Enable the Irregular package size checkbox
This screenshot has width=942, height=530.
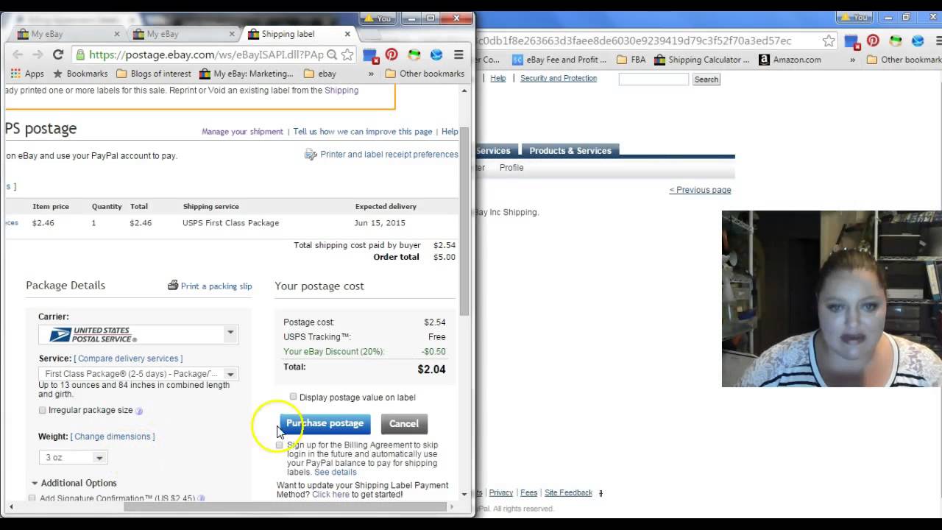42,410
